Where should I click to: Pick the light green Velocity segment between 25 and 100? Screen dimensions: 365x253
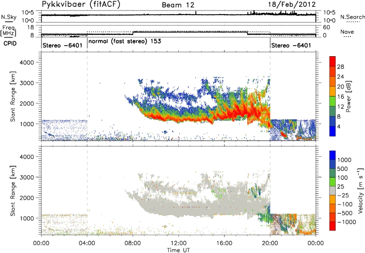click(333, 182)
